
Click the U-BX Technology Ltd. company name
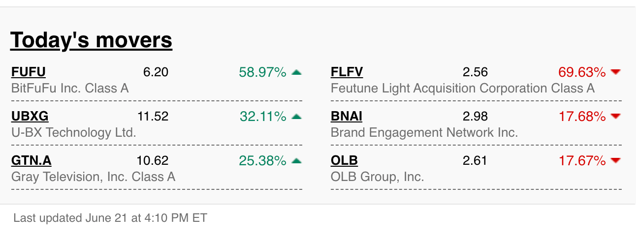(x=74, y=133)
